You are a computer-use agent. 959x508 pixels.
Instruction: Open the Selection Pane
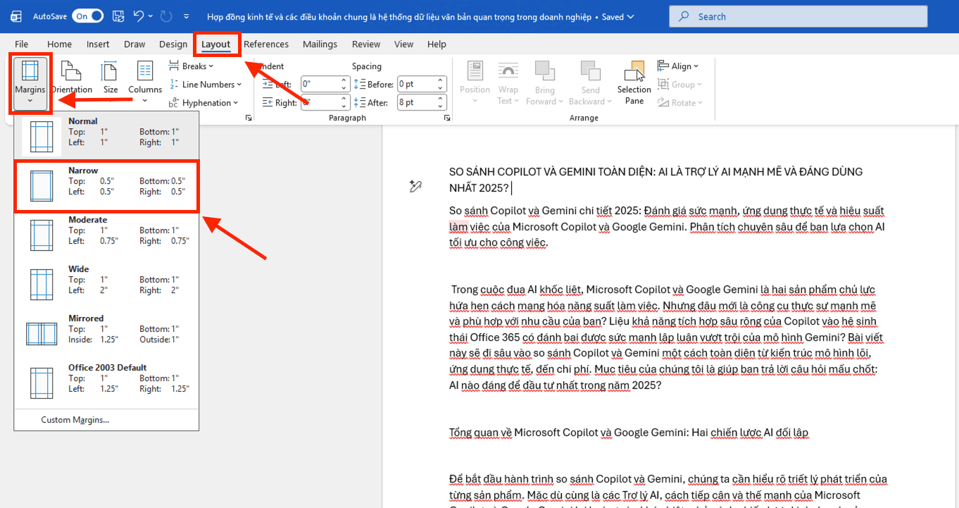(634, 83)
